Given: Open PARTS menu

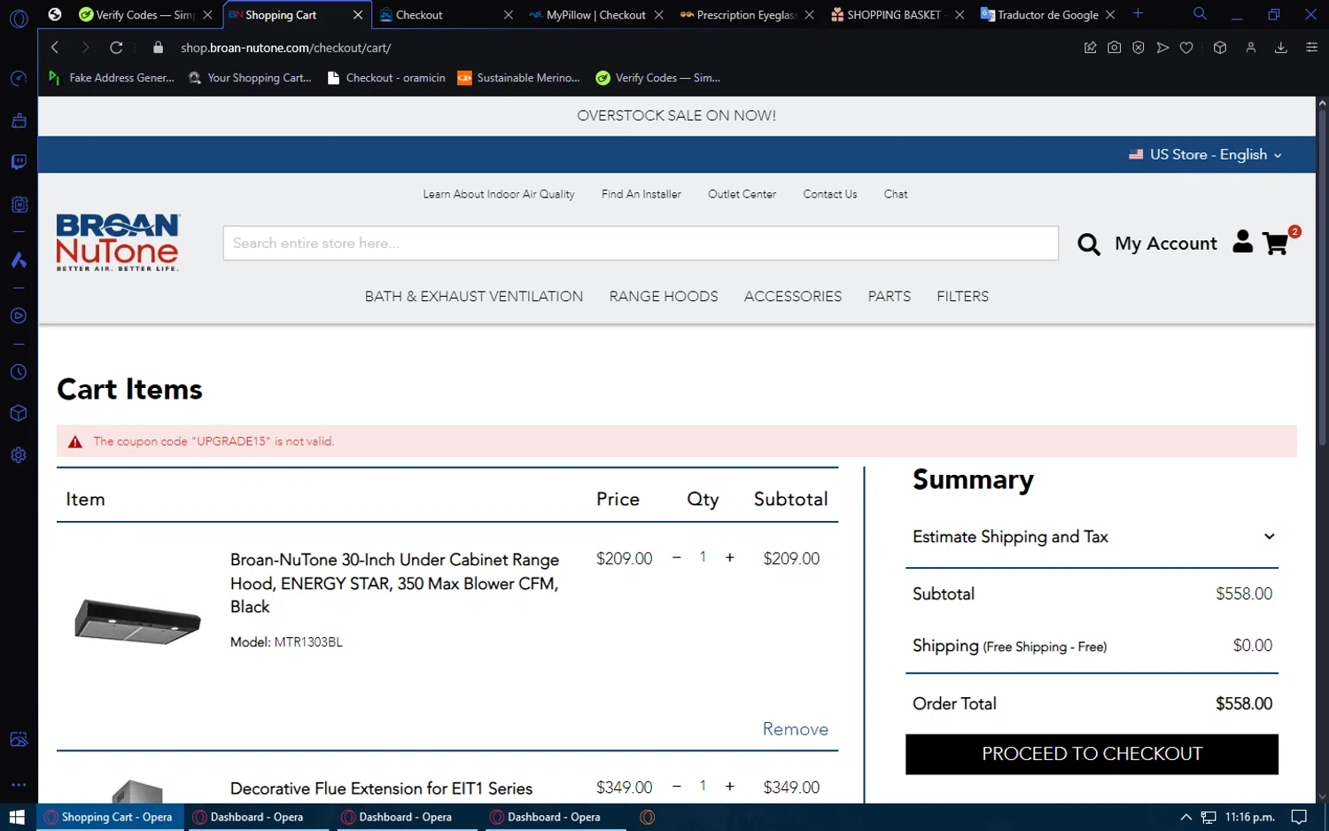Looking at the screenshot, I should (x=889, y=297).
